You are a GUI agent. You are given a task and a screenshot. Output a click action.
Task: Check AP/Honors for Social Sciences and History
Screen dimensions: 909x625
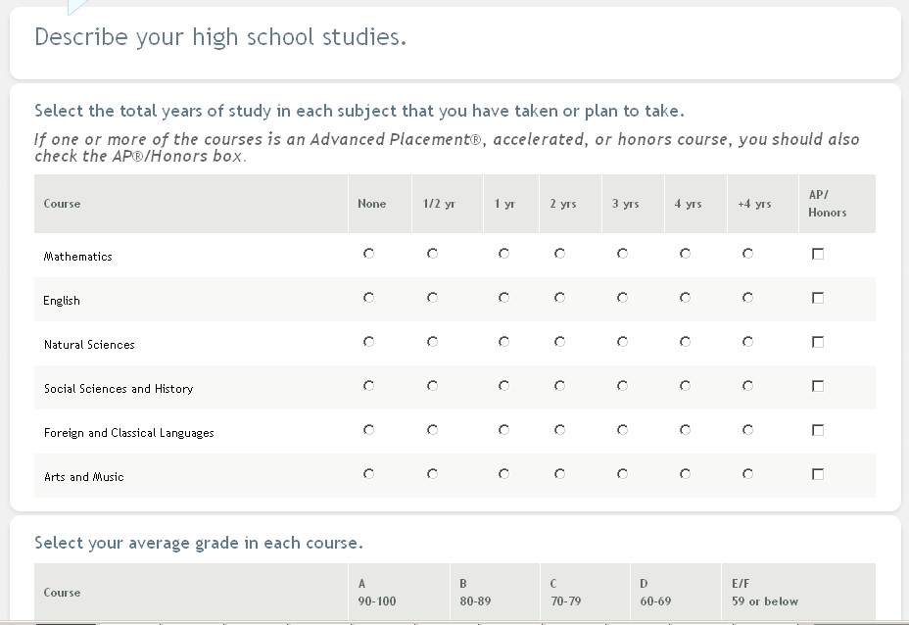pyautogui.click(x=818, y=386)
